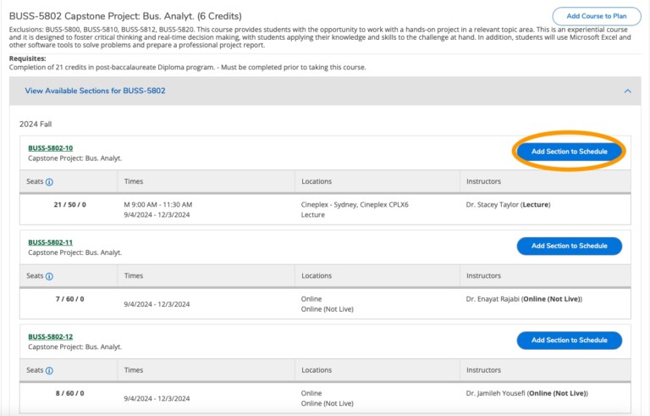Click Seats info icon for BUSS-5802-11
Viewport: 650px width, 416px height.
[49, 276]
